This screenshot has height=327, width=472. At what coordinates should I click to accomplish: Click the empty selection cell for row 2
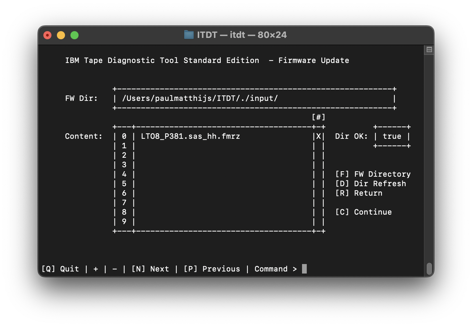coord(318,155)
